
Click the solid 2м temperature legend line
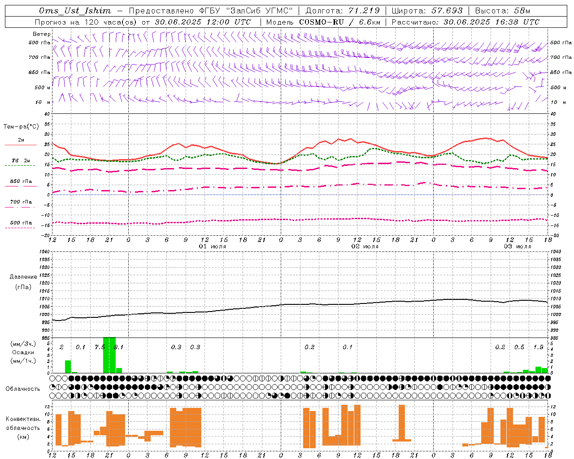[x=21, y=145]
